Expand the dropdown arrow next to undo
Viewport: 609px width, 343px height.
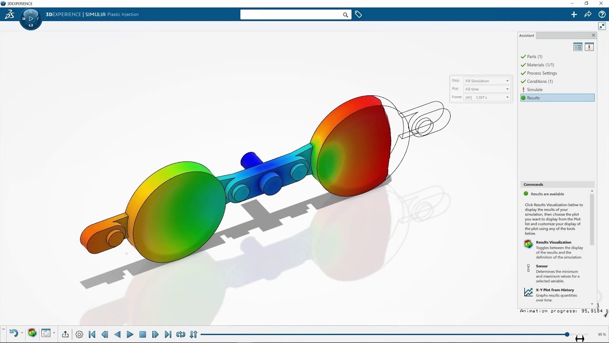22,333
